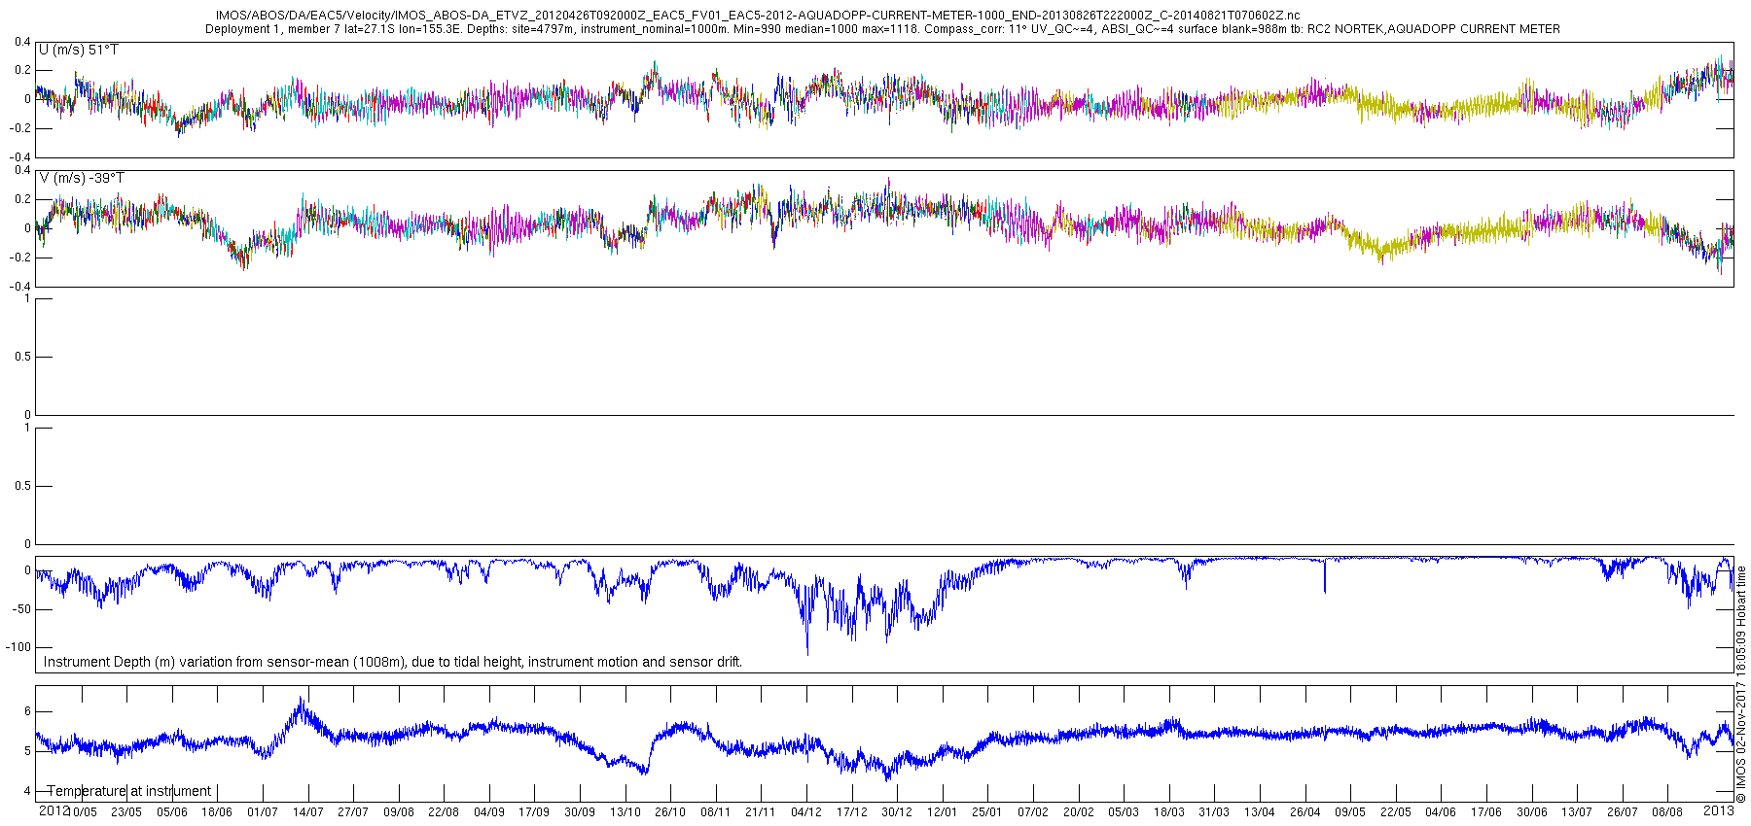Select the '21/11' date tick label
The image size is (1751, 826).
[x=761, y=812]
